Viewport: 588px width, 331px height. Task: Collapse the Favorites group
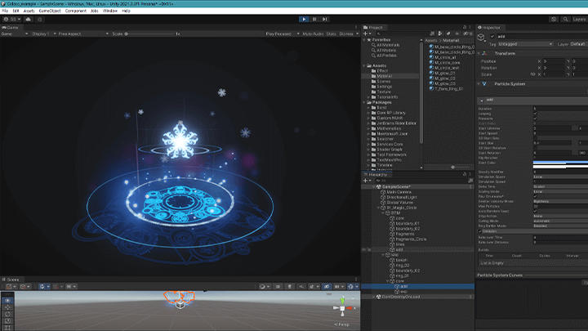(364, 40)
